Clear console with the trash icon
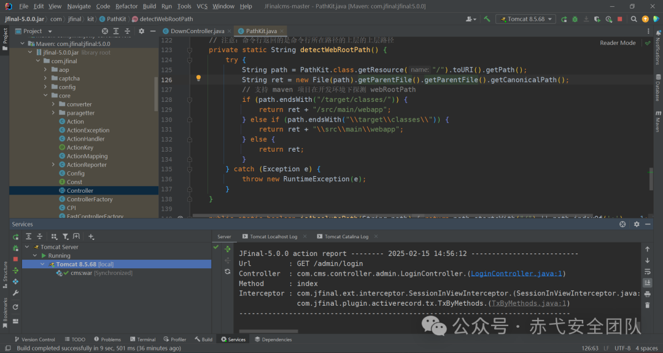 (648, 305)
